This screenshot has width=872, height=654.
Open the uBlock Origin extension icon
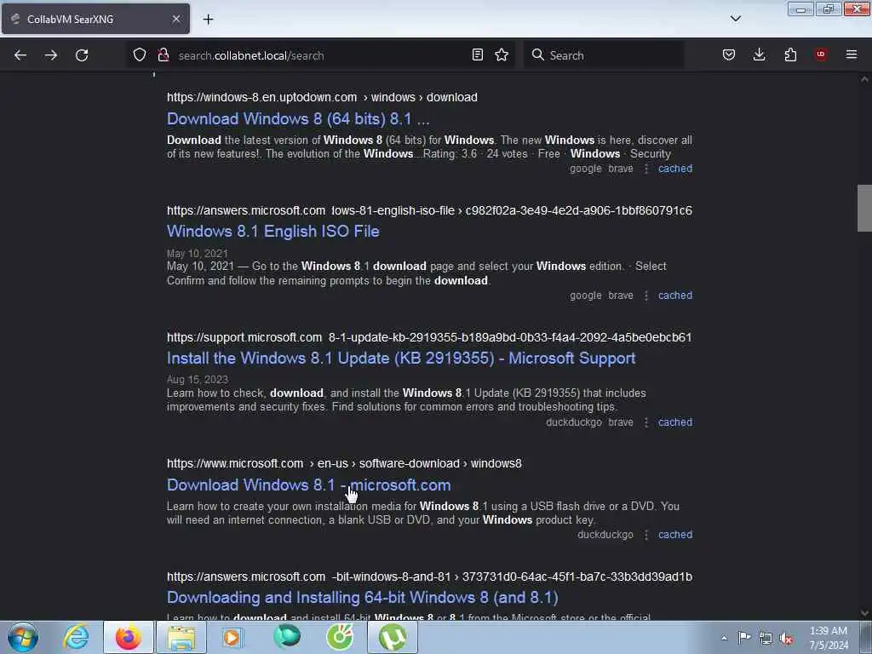pyautogui.click(x=821, y=54)
